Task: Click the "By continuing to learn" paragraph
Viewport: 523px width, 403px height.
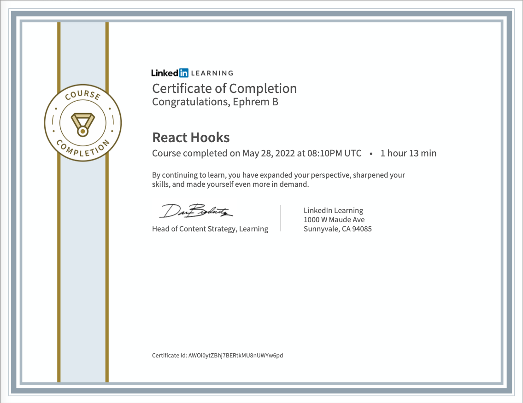Action: tap(278, 179)
